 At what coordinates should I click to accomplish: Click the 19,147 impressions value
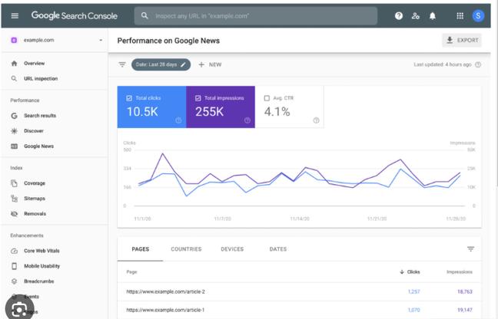(465, 310)
